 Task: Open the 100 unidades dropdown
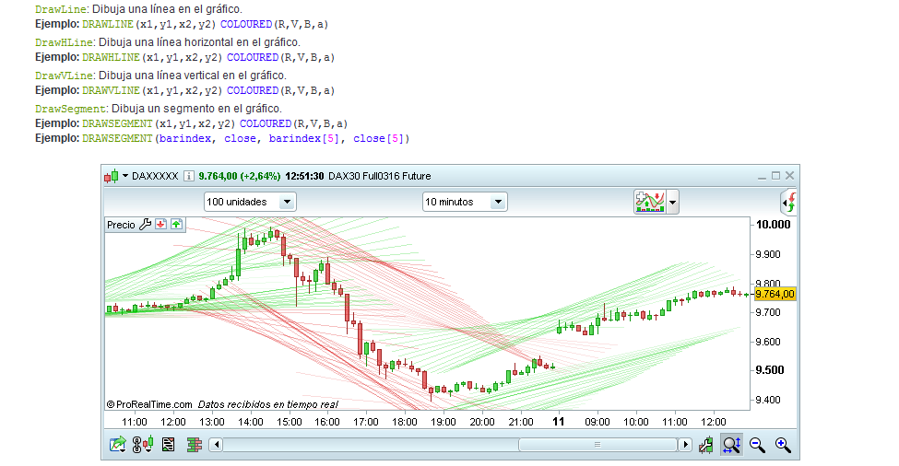coord(250,202)
